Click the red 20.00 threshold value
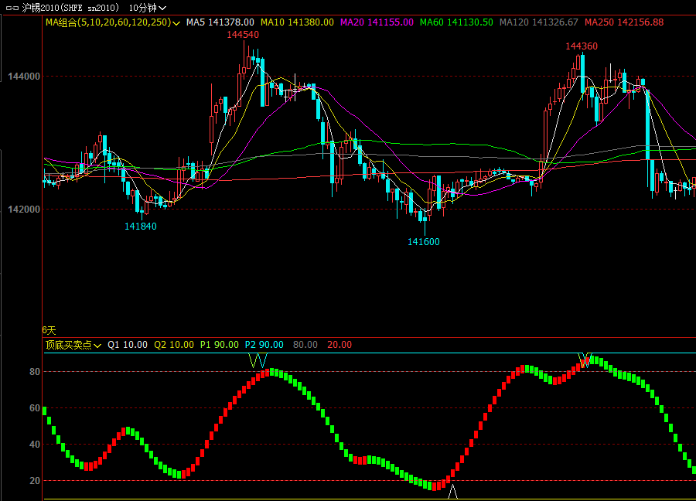Image resolution: width=696 pixels, height=501 pixels. pos(339,345)
